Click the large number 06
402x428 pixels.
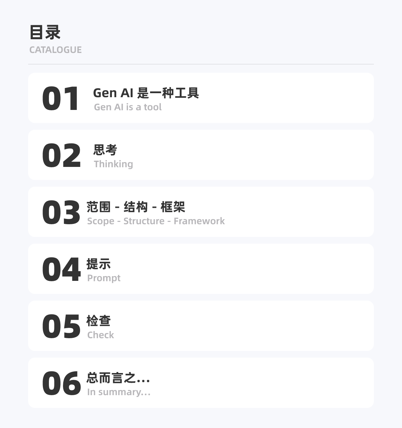tap(61, 383)
